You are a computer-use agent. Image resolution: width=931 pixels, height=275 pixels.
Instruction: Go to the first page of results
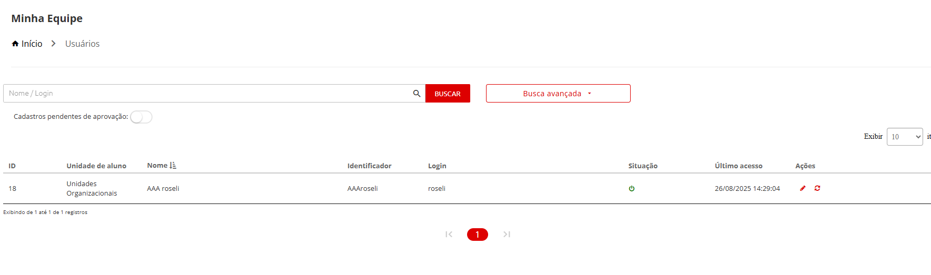pos(449,235)
